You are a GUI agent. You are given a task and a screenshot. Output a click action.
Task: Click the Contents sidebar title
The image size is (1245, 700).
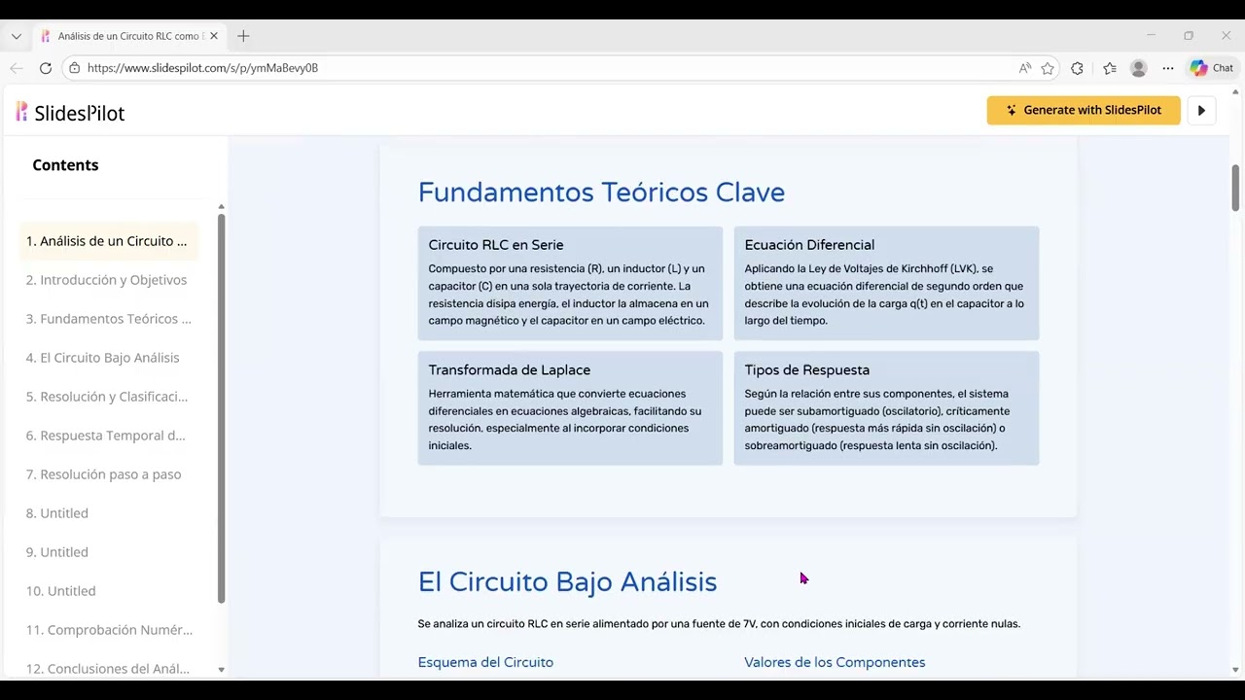(x=65, y=165)
